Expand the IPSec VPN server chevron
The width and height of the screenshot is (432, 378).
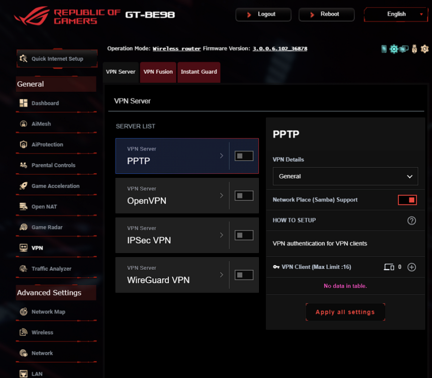[221, 235]
